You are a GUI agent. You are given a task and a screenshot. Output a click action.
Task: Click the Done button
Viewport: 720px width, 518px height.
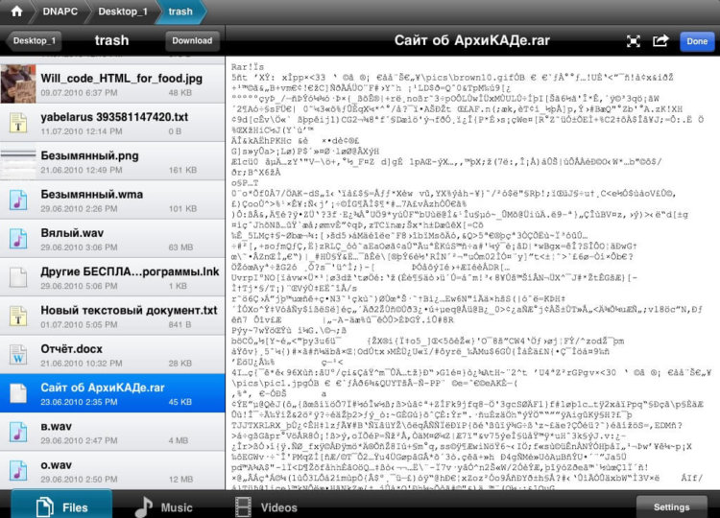[697, 41]
